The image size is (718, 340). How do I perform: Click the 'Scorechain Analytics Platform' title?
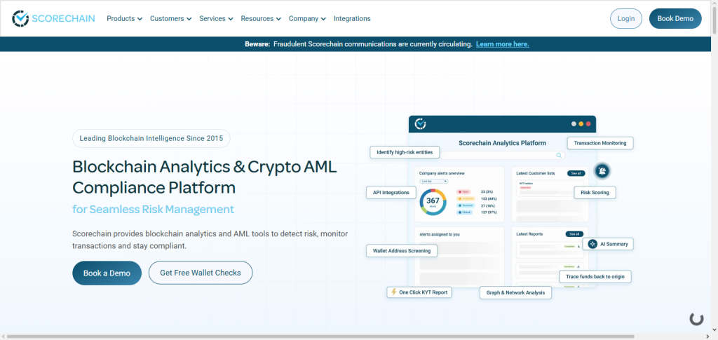coord(502,143)
